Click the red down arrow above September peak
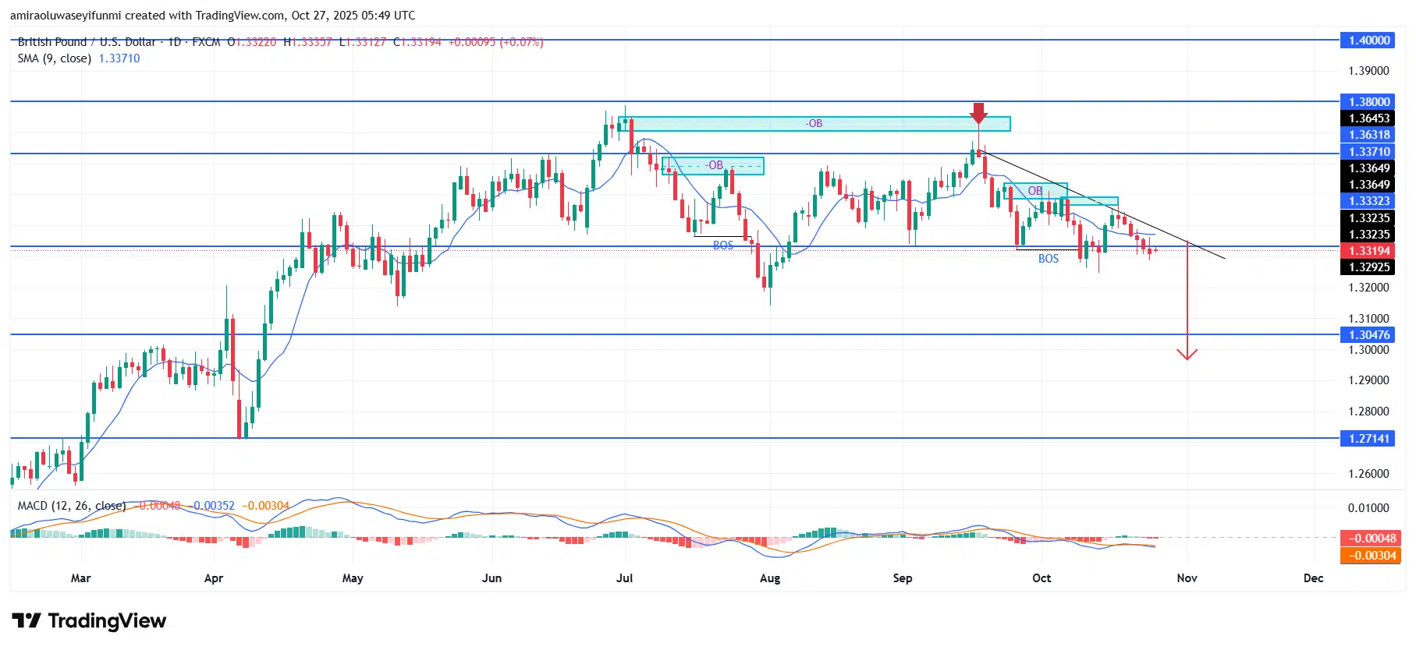 click(x=978, y=114)
